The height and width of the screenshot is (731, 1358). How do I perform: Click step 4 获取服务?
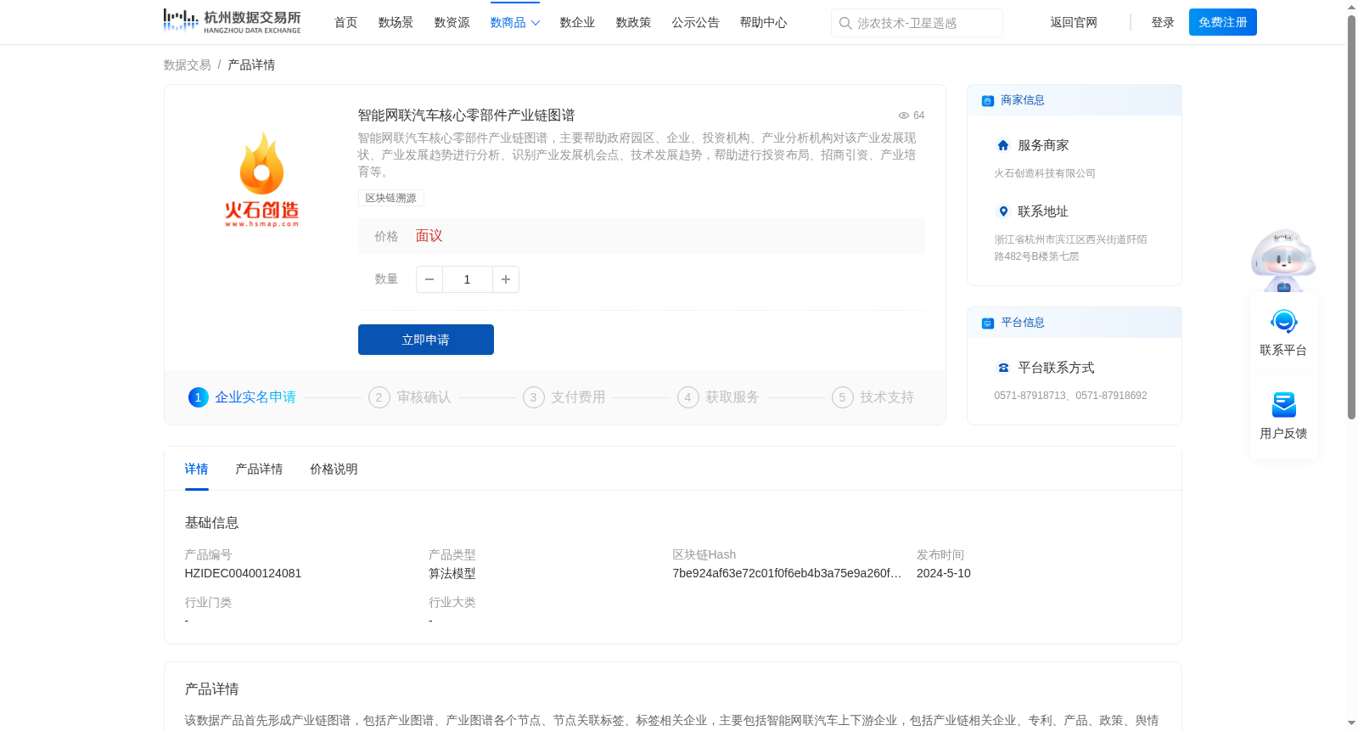click(719, 397)
